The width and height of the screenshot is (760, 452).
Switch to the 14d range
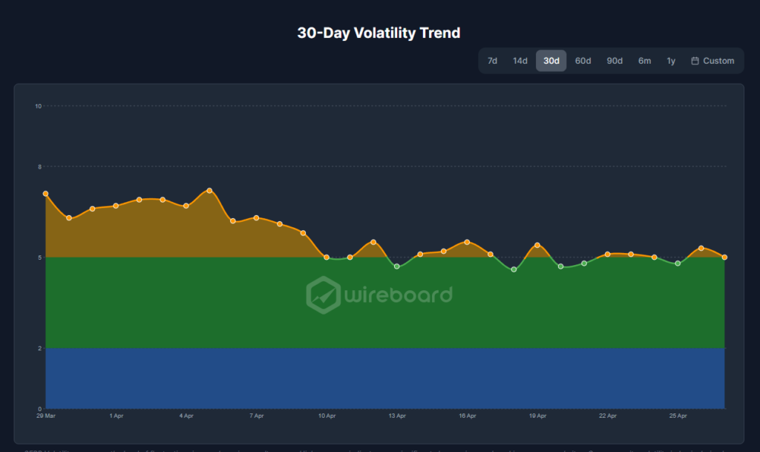[x=520, y=61]
